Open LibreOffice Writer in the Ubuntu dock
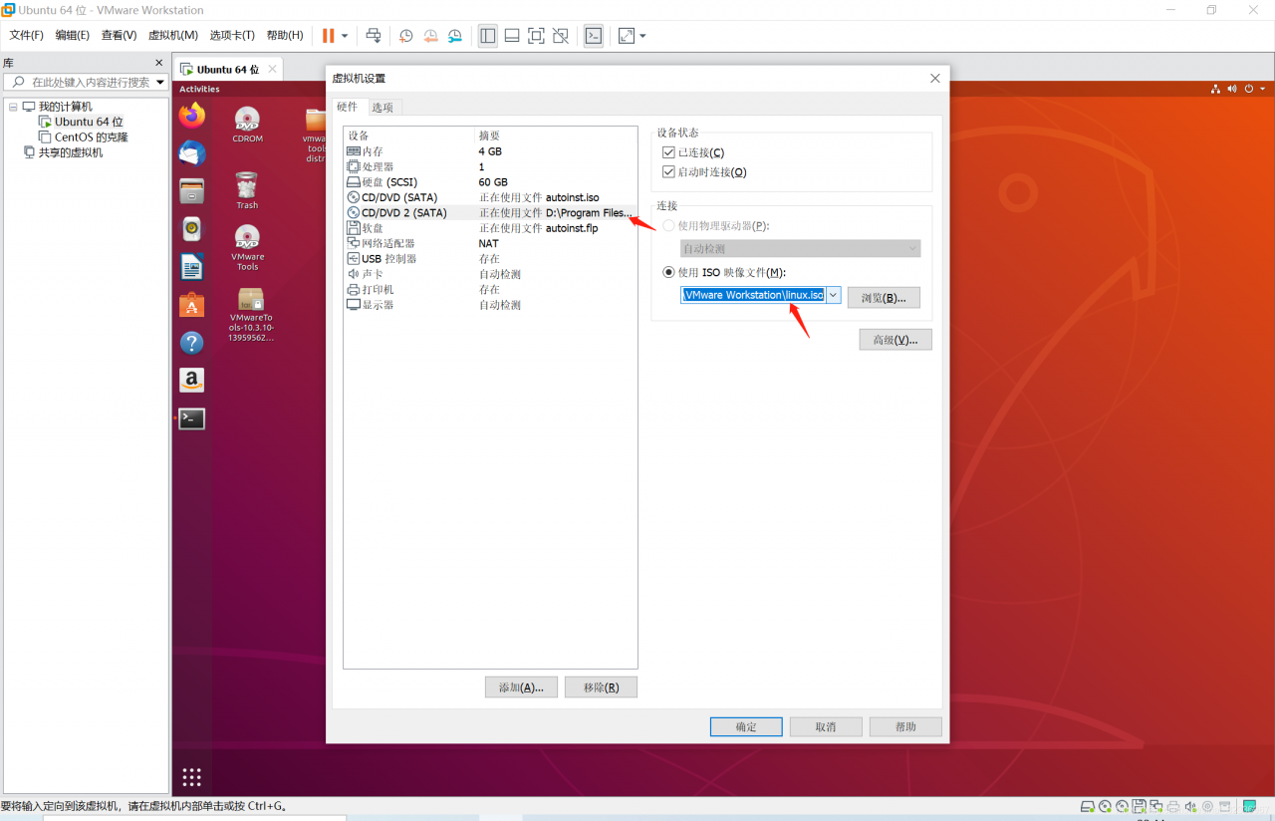Viewport: 1275px width, 821px height. pos(192,267)
